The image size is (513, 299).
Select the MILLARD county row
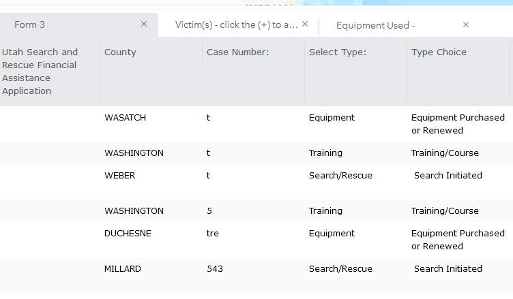(x=123, y=269)
